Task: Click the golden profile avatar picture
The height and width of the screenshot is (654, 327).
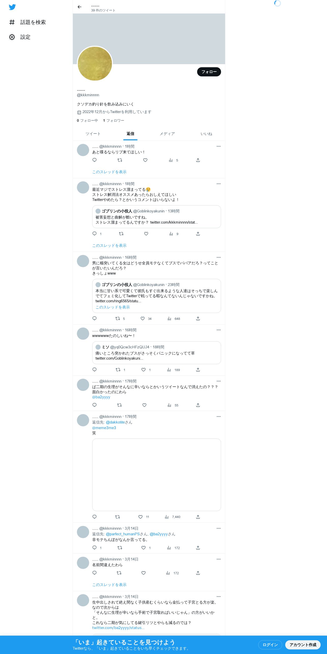Action: point(95,64)
